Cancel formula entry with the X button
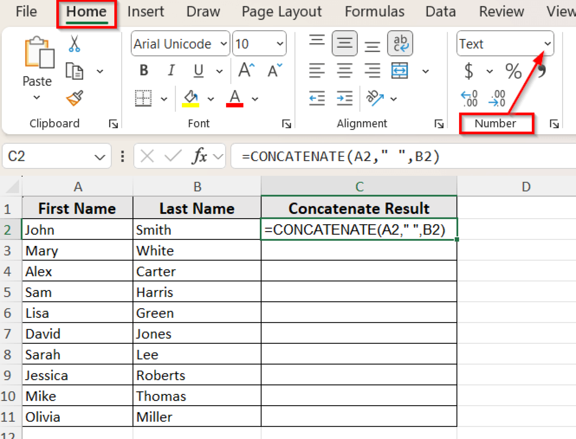Image resolution: width=576 pixels, height=439 pixels. (147, 156)
